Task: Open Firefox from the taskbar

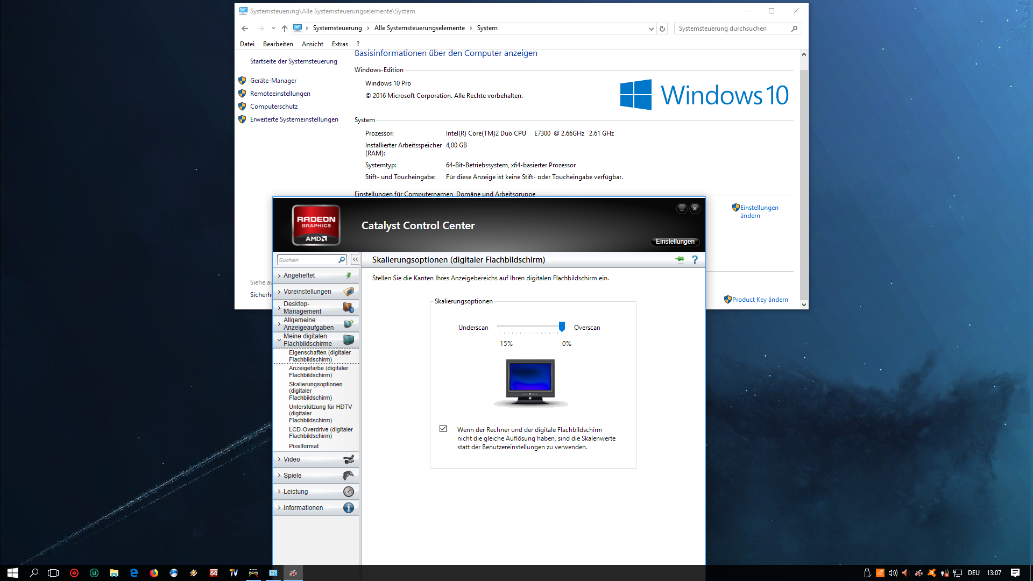Action: coord(154,573)
